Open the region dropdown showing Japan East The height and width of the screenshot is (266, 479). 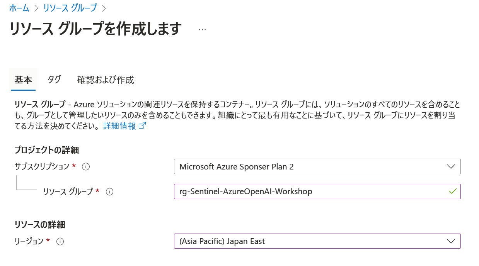317,241
